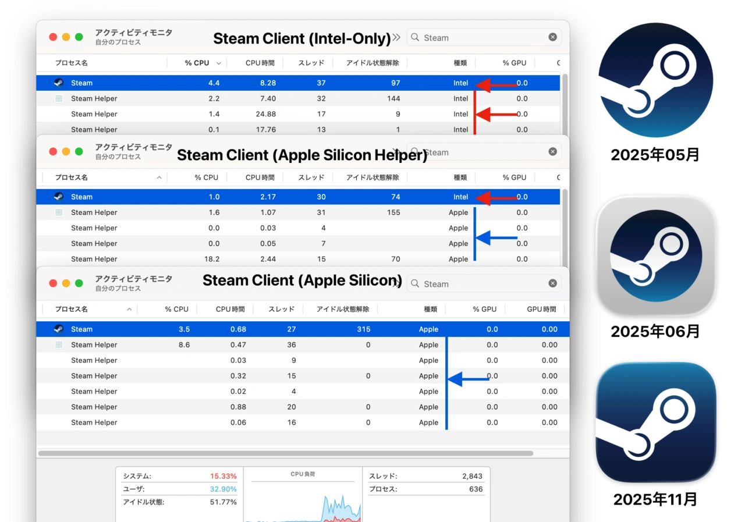The image size is (745, 522).
Task: Clear the Steam search in the Intel-Only window
Action: 552,37
